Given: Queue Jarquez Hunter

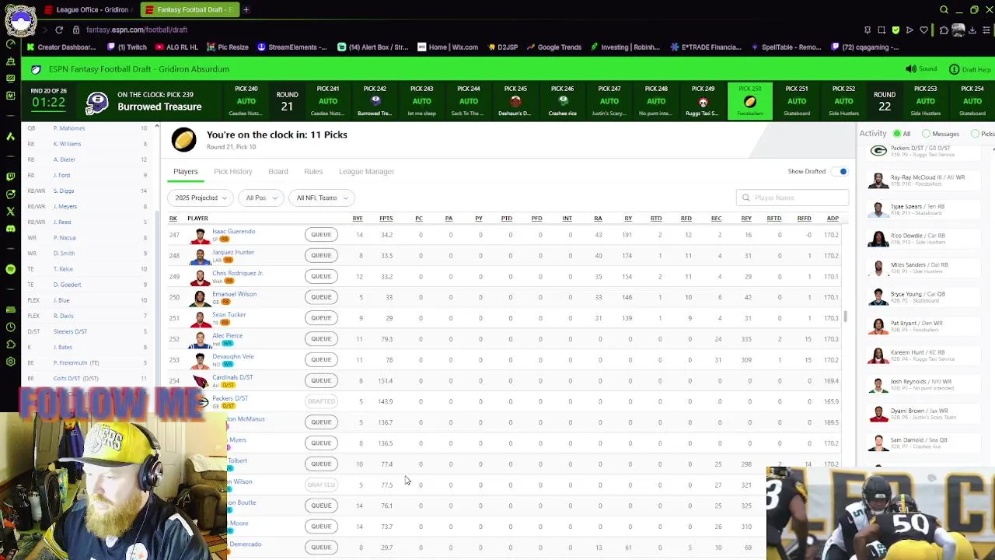Looking at the screenshot, I should pyautogui.click(x=321, y=255).
